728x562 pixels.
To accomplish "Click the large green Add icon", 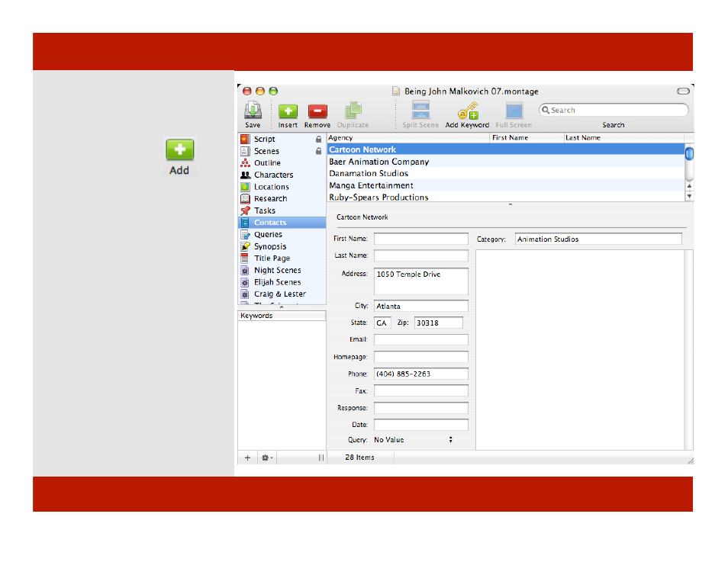I will pyautogui.click(x=179, y=150).
